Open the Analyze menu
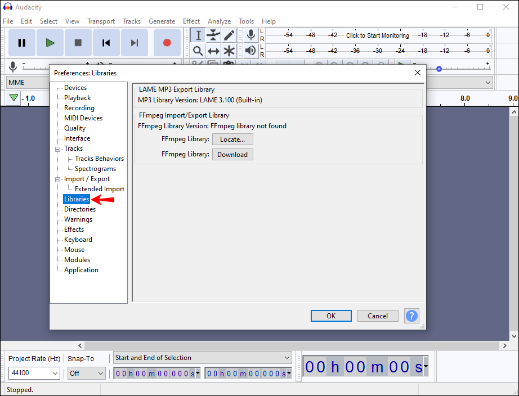 (220, 21)
